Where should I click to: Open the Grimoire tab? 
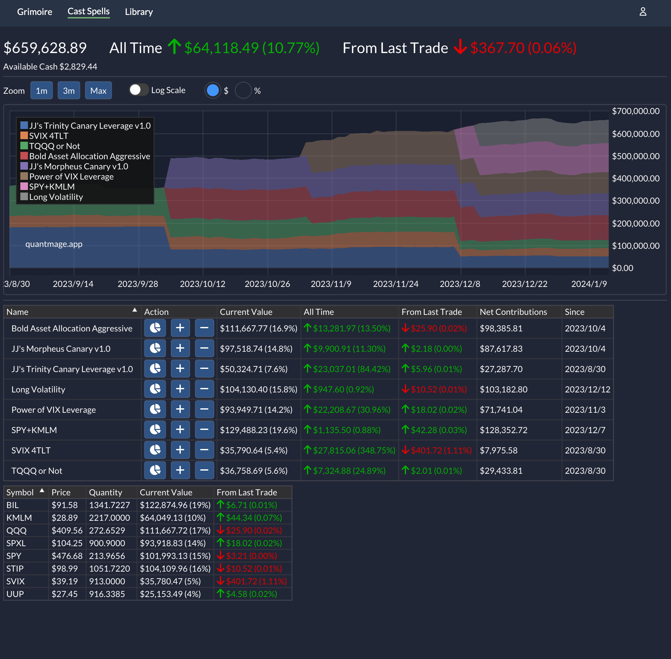(x=35, y=12)
